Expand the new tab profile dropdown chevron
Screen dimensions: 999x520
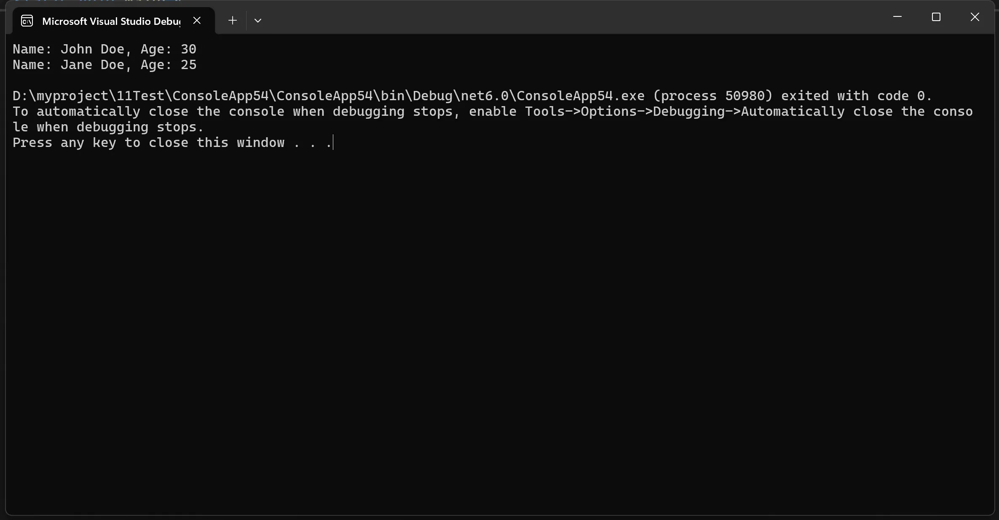258,20
